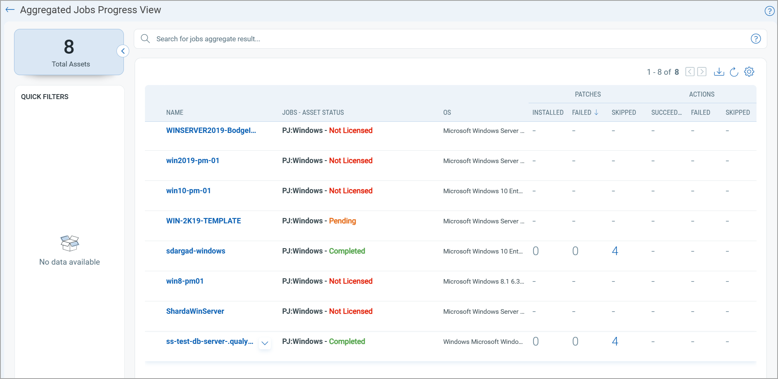Collapse the quick filters side panel
The image size is (778, 379).
pyautogui.click(x=123, y=51)
